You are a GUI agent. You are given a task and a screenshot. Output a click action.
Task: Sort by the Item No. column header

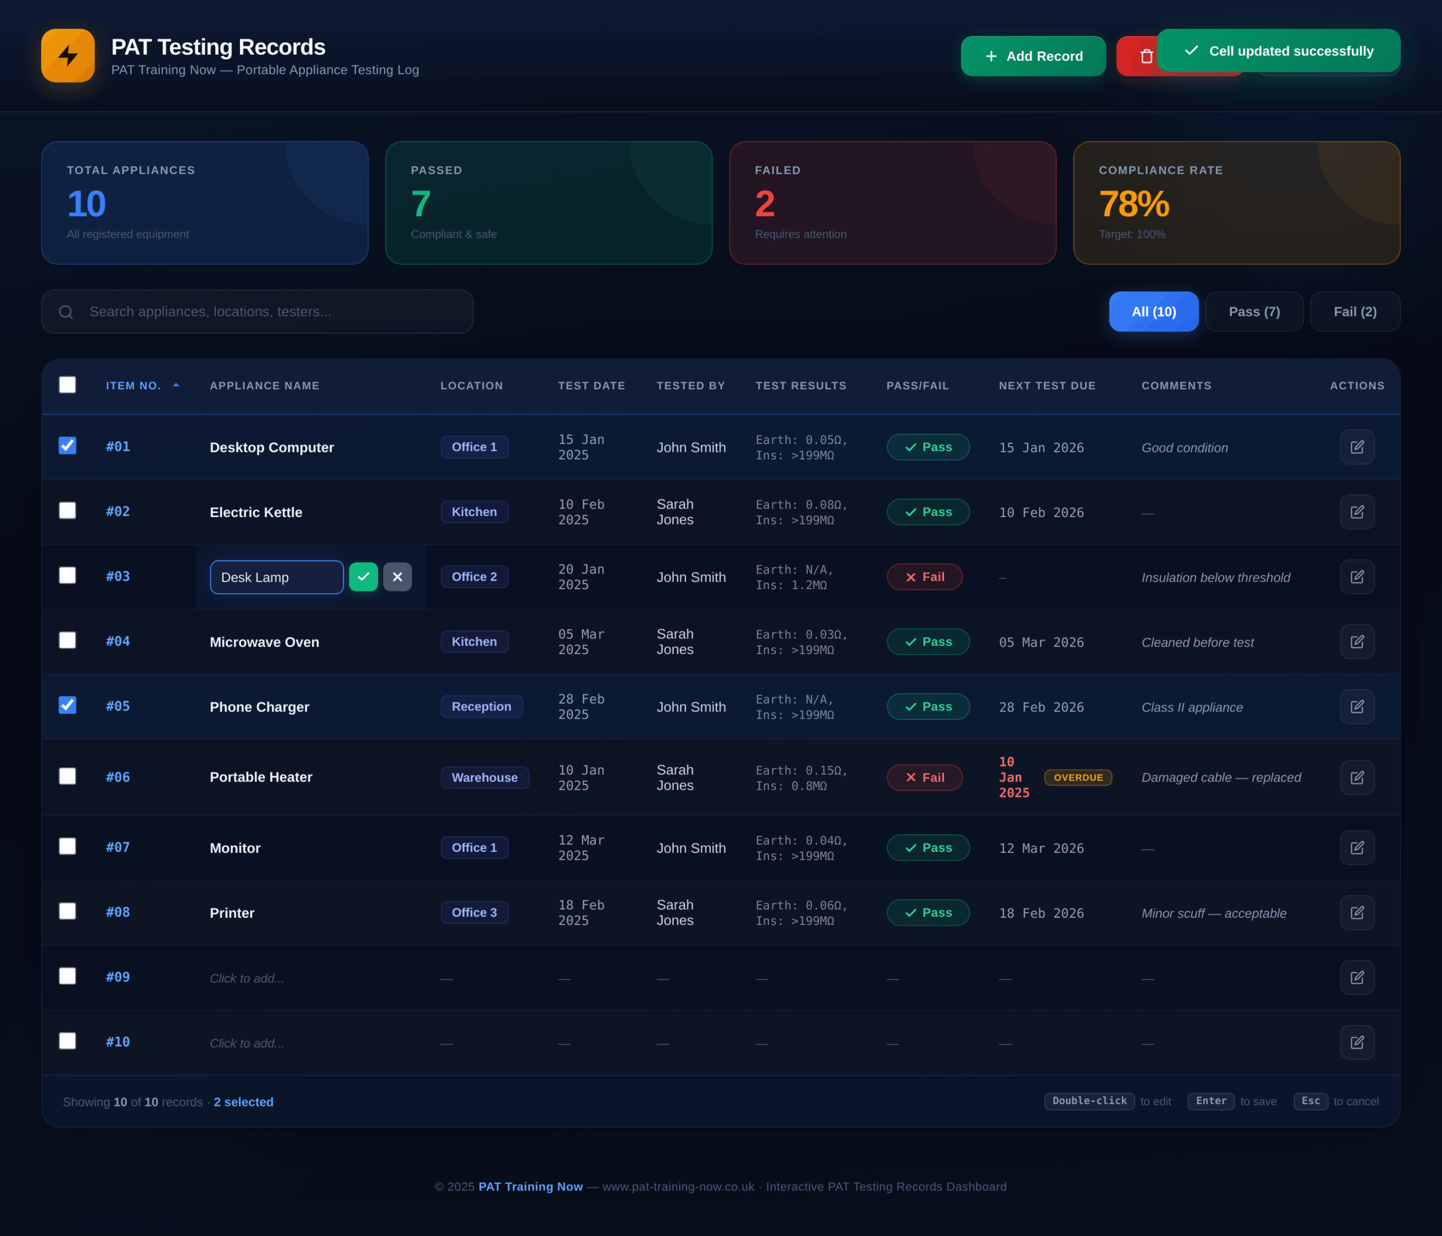coord(133,385)
